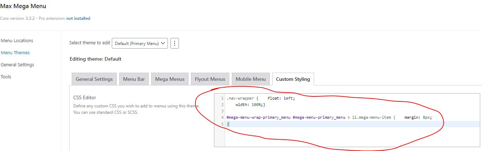Click the 'Select theme to edit' label
Screen dimensions: 482x151
[x=90, y=43]
